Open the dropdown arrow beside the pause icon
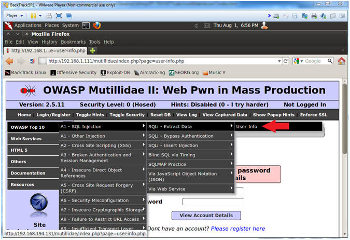 point(40,16)
